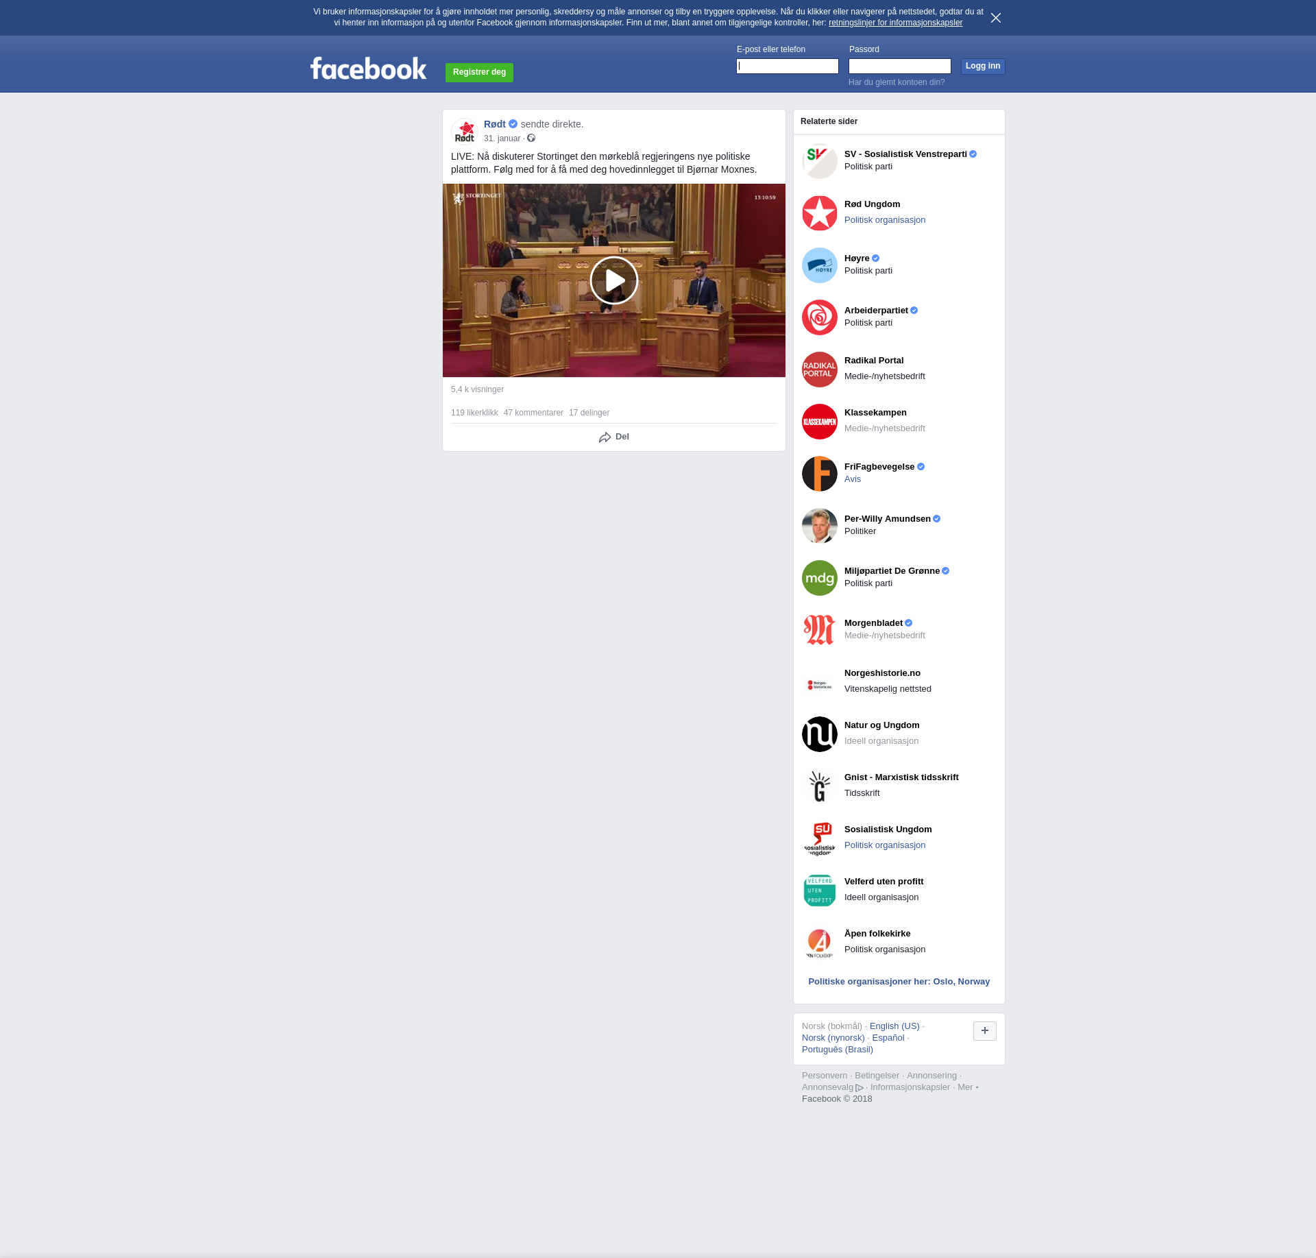
Task: Click the Rødt page profile icon
Action: click(x=465, y=131)
